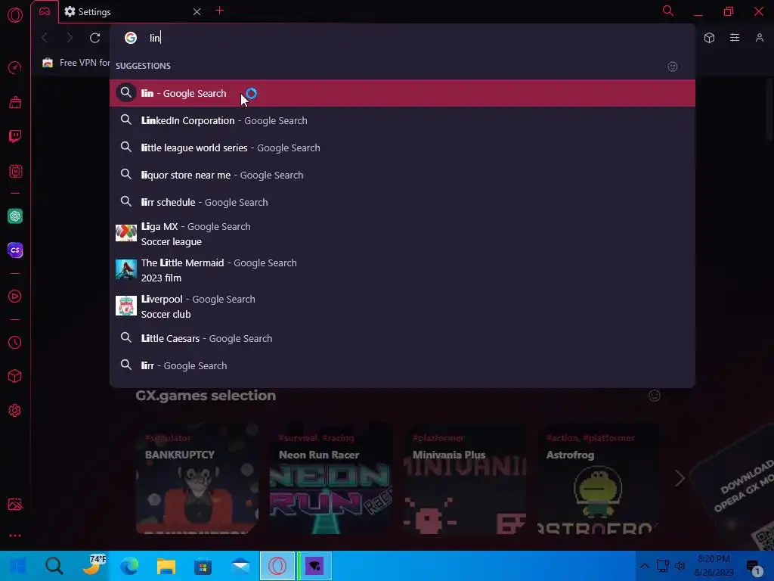Select 'lin - Google Search' suggestion
The height and width of the screenshot is (581, 774).
coord(402,93)
